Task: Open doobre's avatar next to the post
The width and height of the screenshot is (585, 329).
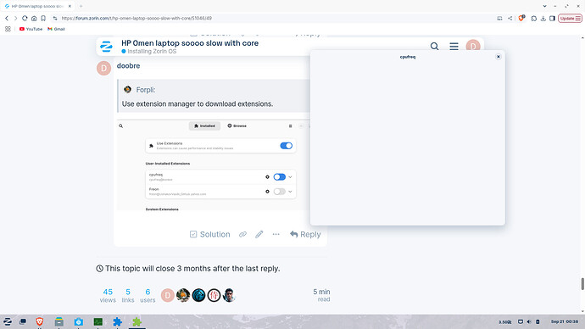Action: pos(103,69)
